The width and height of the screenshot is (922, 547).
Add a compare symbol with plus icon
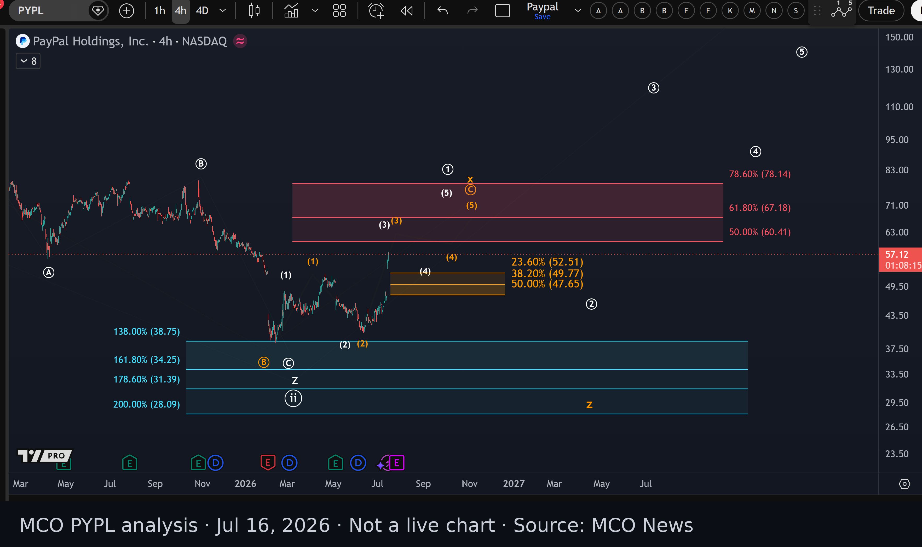click(126, 10)
